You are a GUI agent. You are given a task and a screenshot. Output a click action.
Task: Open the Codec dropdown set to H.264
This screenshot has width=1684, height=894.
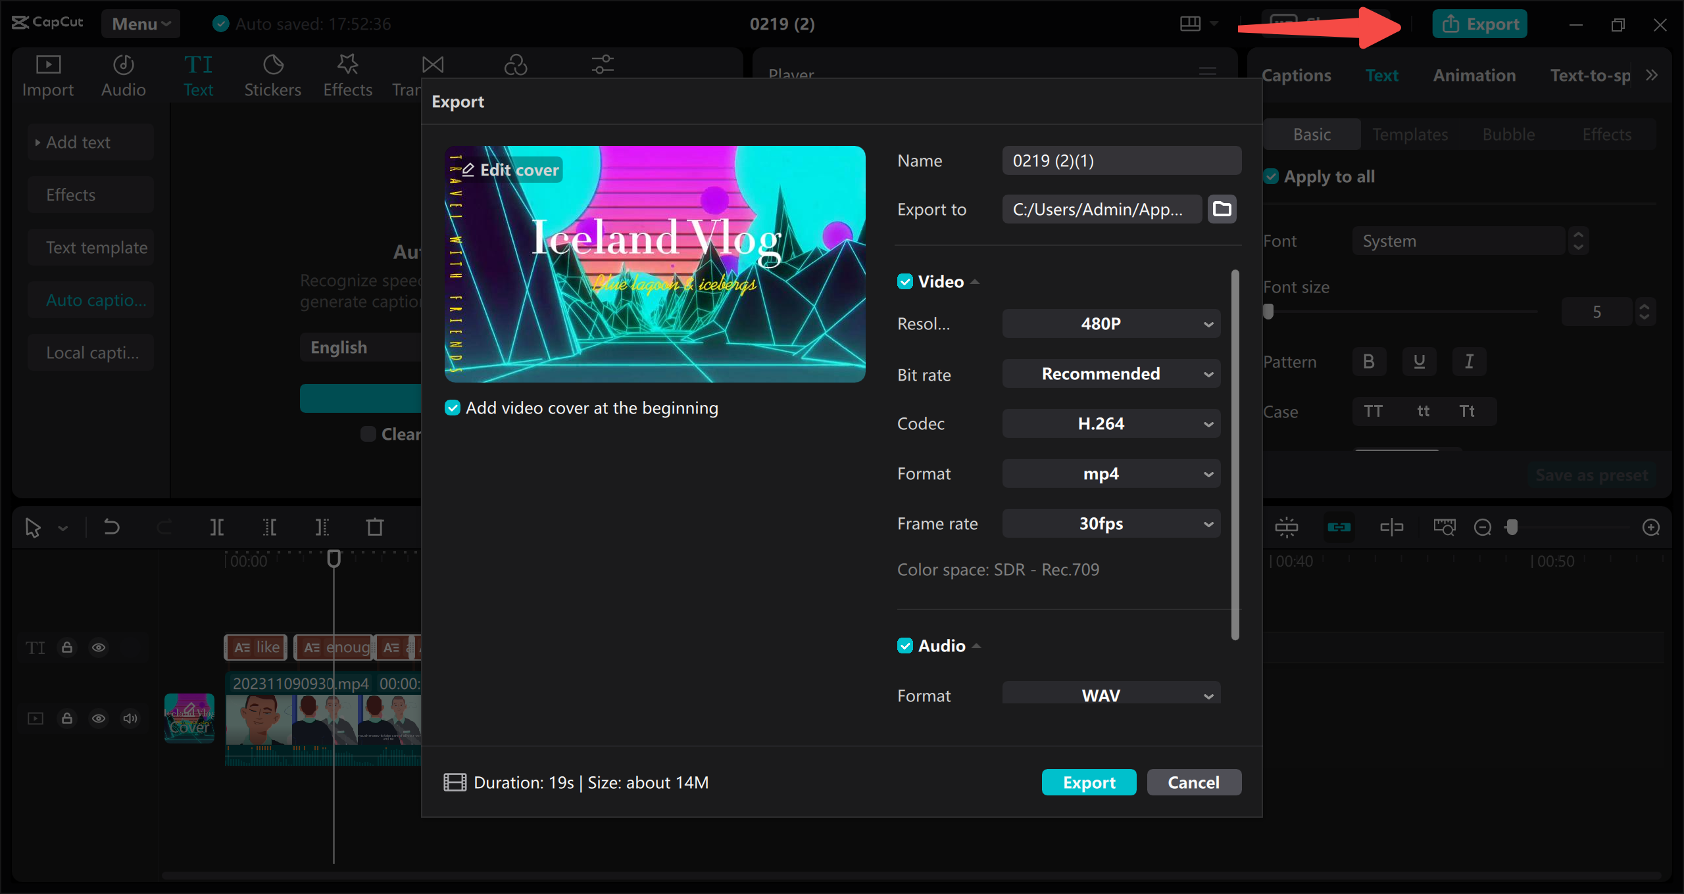1110,423
